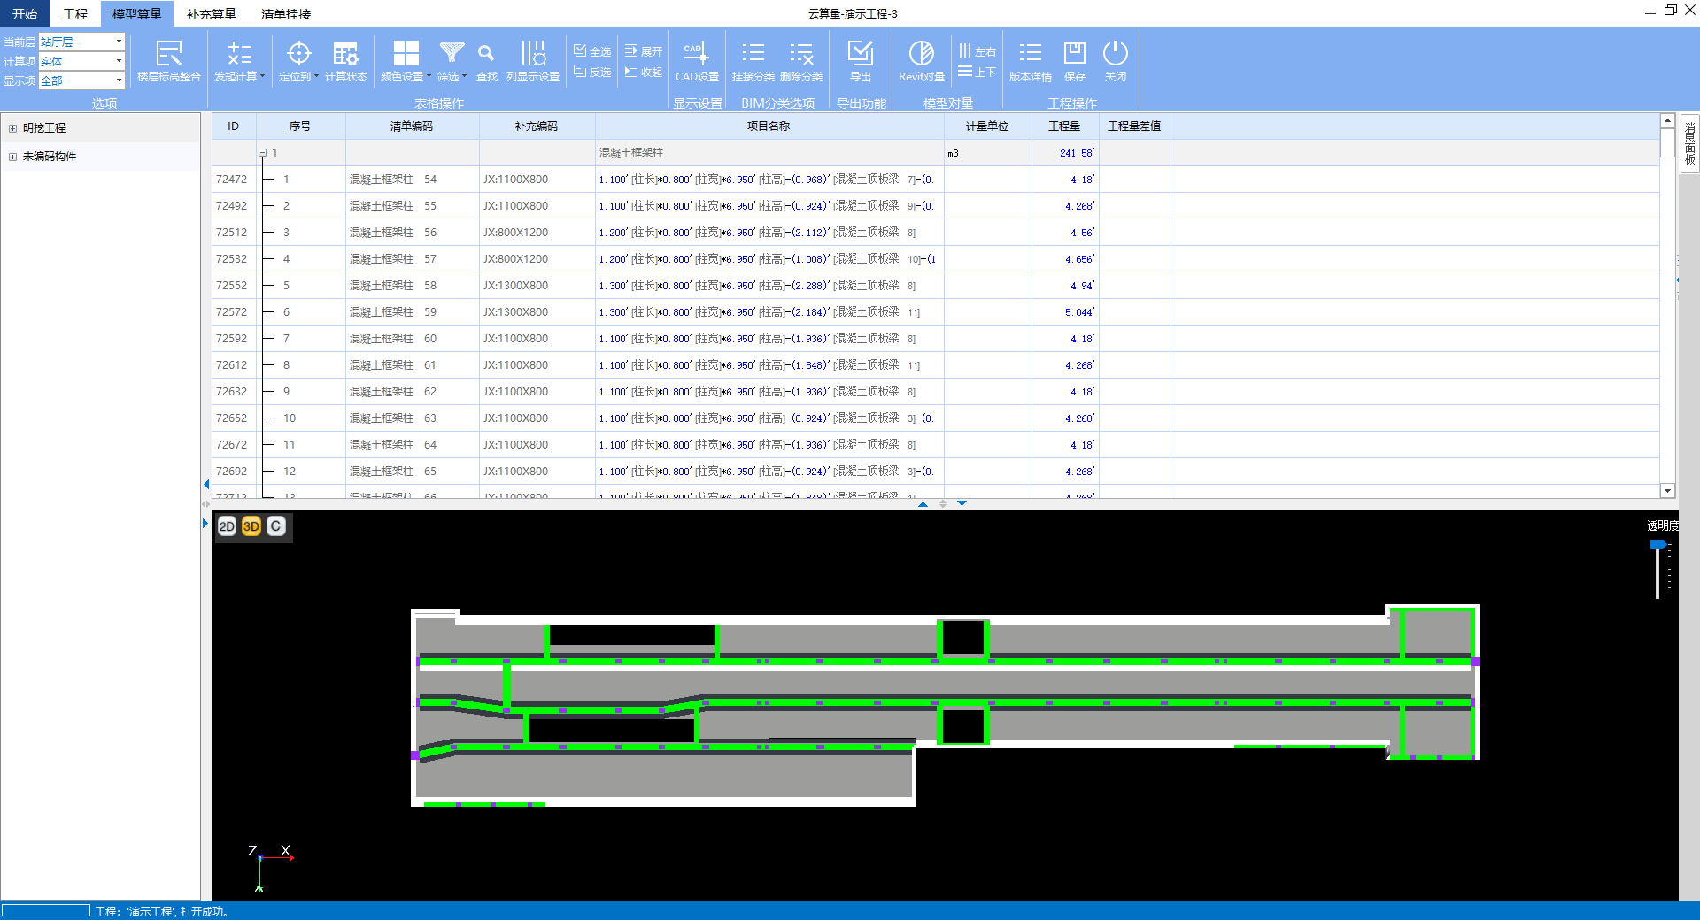
Task: Open the 计算状态 tool
Action: coord(345,55)
